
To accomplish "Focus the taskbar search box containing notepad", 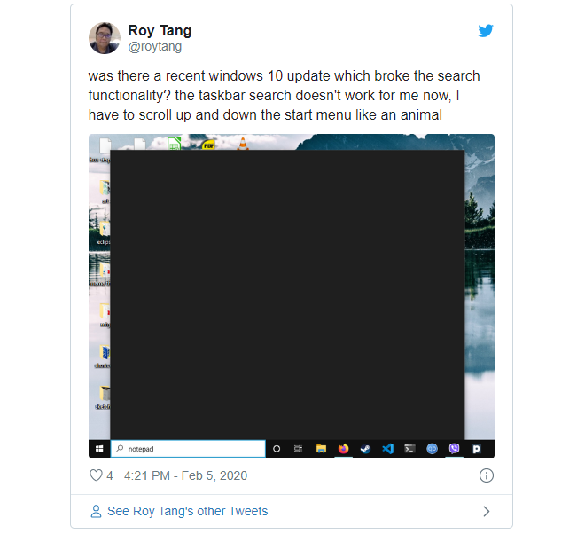I will tap(188, 449).
